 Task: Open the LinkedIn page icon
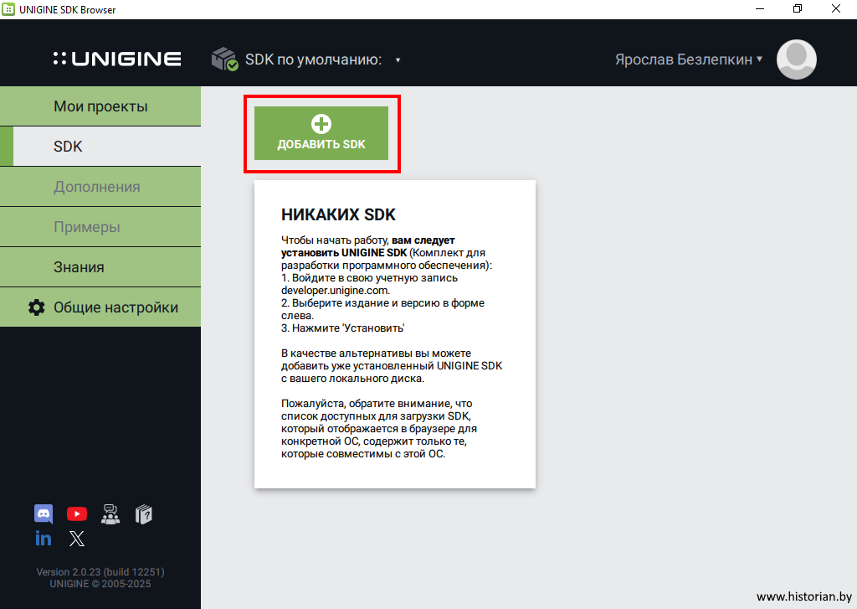[44, 538]
